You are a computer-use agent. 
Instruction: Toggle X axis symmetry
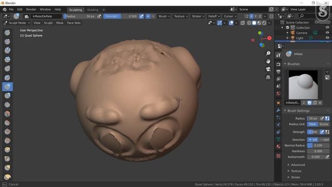(x=251, y=16)
